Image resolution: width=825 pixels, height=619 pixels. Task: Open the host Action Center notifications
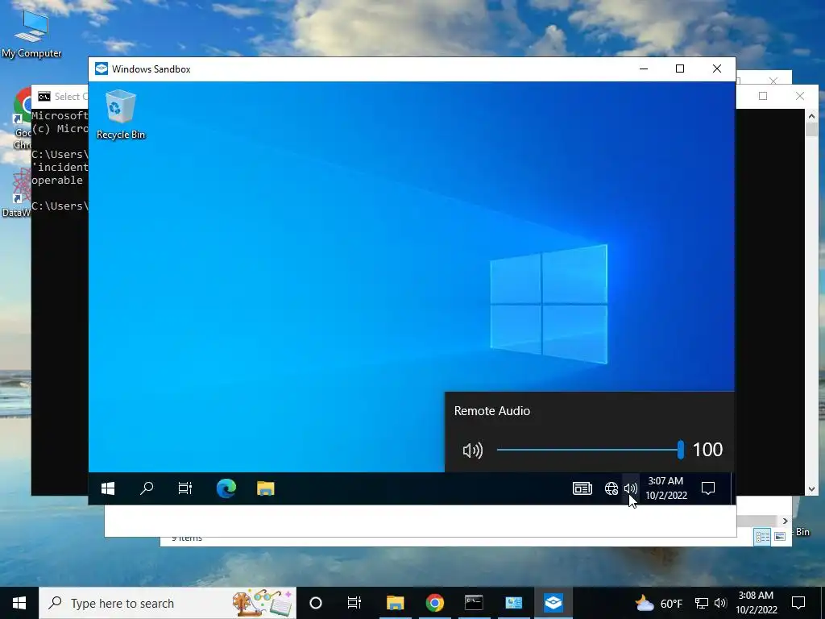coord(798,603)
